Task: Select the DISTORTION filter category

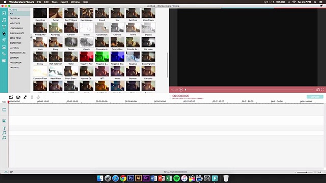Action: click(x=16, y=43)
